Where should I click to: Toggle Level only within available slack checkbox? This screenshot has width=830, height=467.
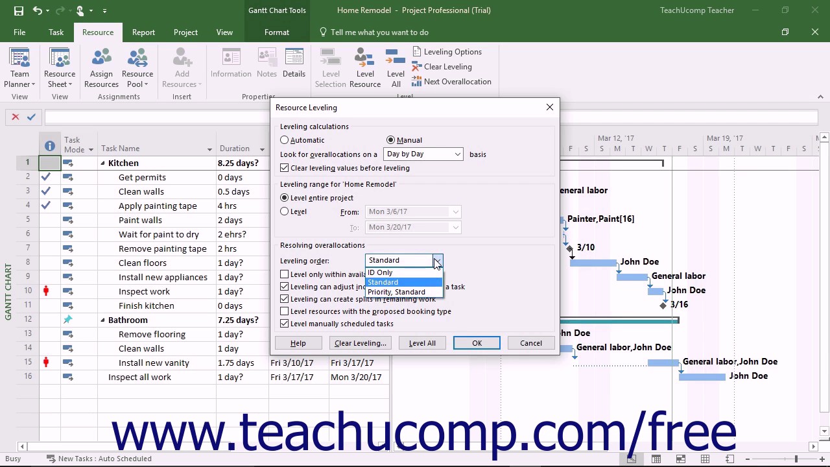click(x=284, y=274)
